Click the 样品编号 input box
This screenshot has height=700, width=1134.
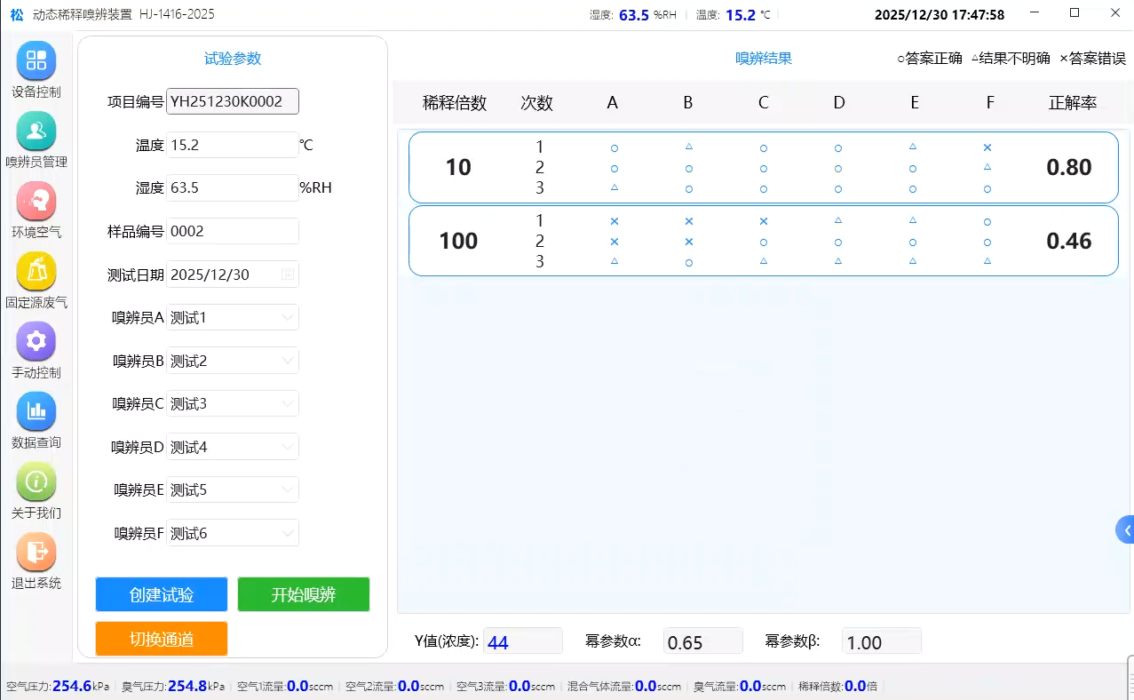(x=232, y=231)
